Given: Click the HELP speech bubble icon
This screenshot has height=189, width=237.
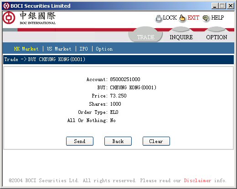Looking at the screenshot, I should tap(206, 18).
